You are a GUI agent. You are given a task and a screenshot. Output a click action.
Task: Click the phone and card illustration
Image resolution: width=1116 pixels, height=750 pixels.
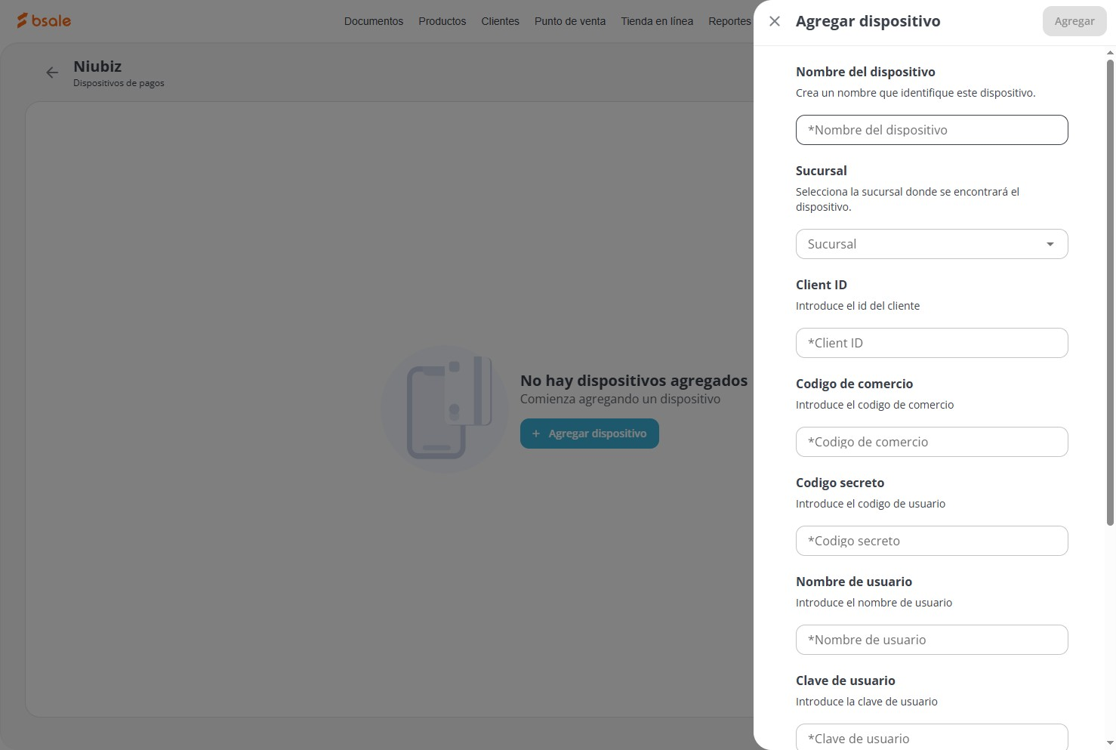tap(445, 409)
